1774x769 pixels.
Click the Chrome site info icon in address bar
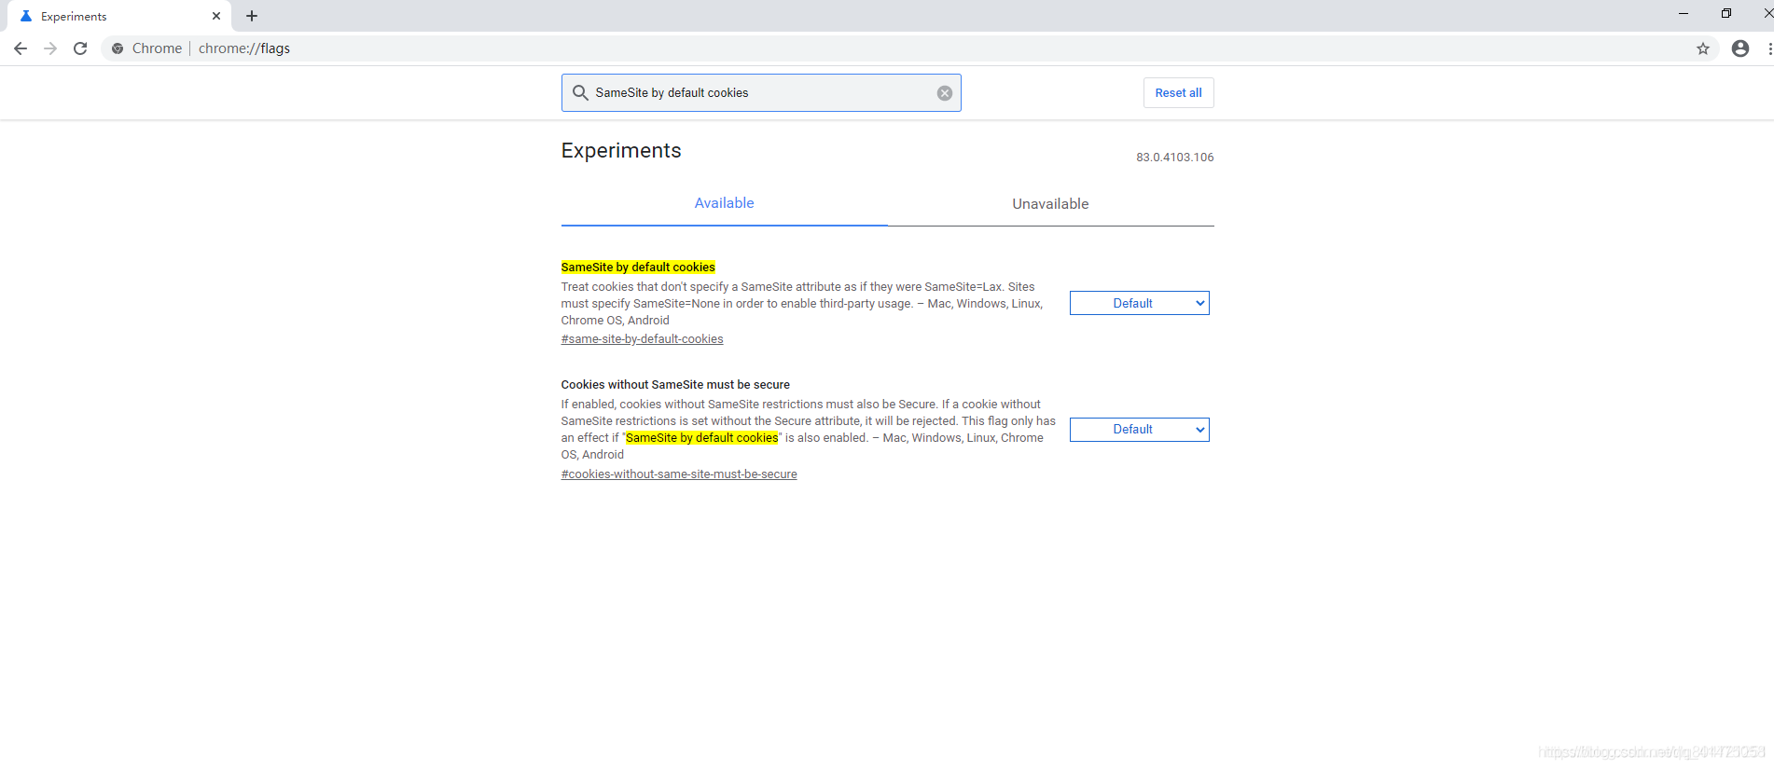point(118,48)
